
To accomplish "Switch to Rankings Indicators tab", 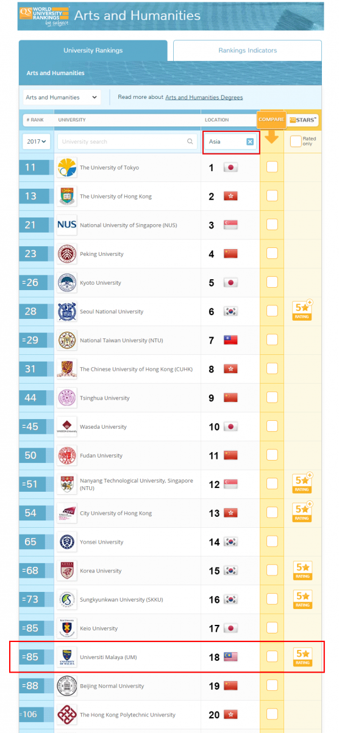I will point(248,51).
